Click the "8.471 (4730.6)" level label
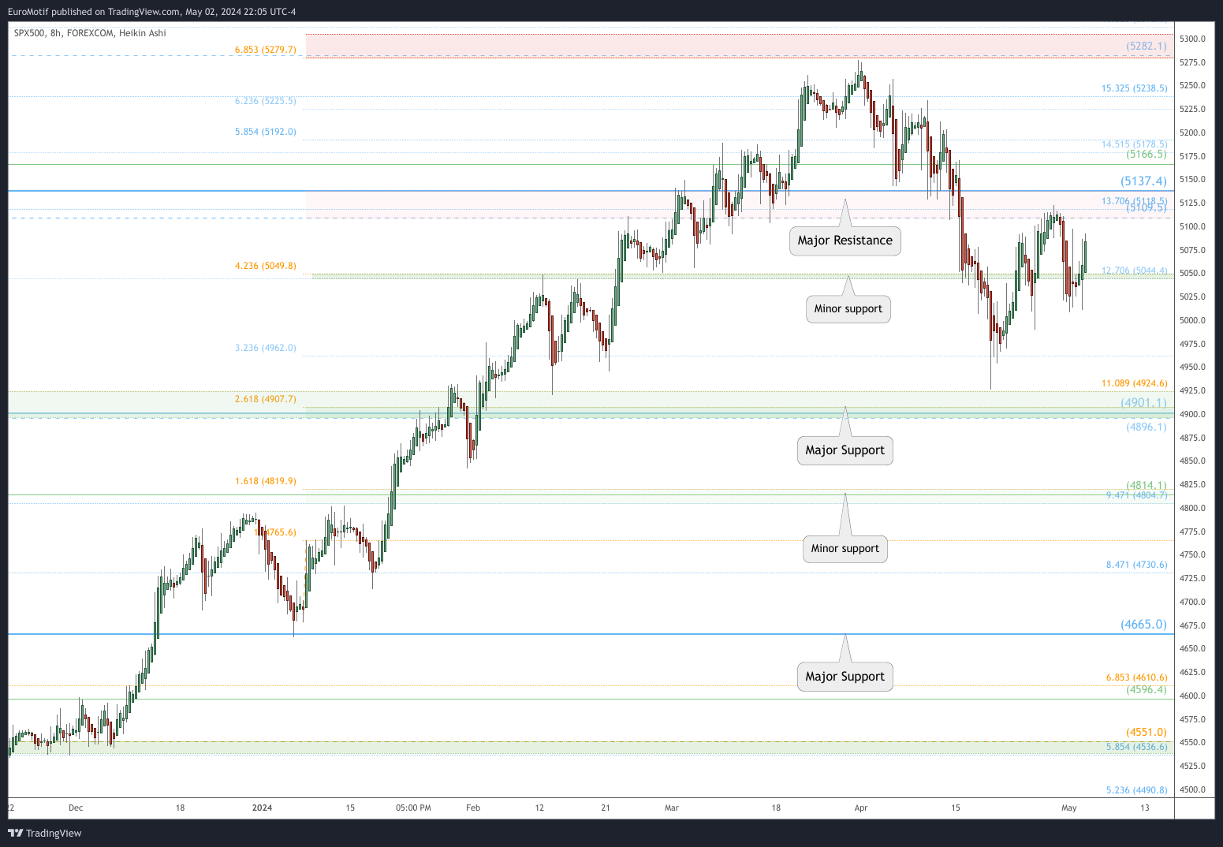The height and width of the screenshot is (847, 1223). pyautogui.click(x=1136, y=565)
